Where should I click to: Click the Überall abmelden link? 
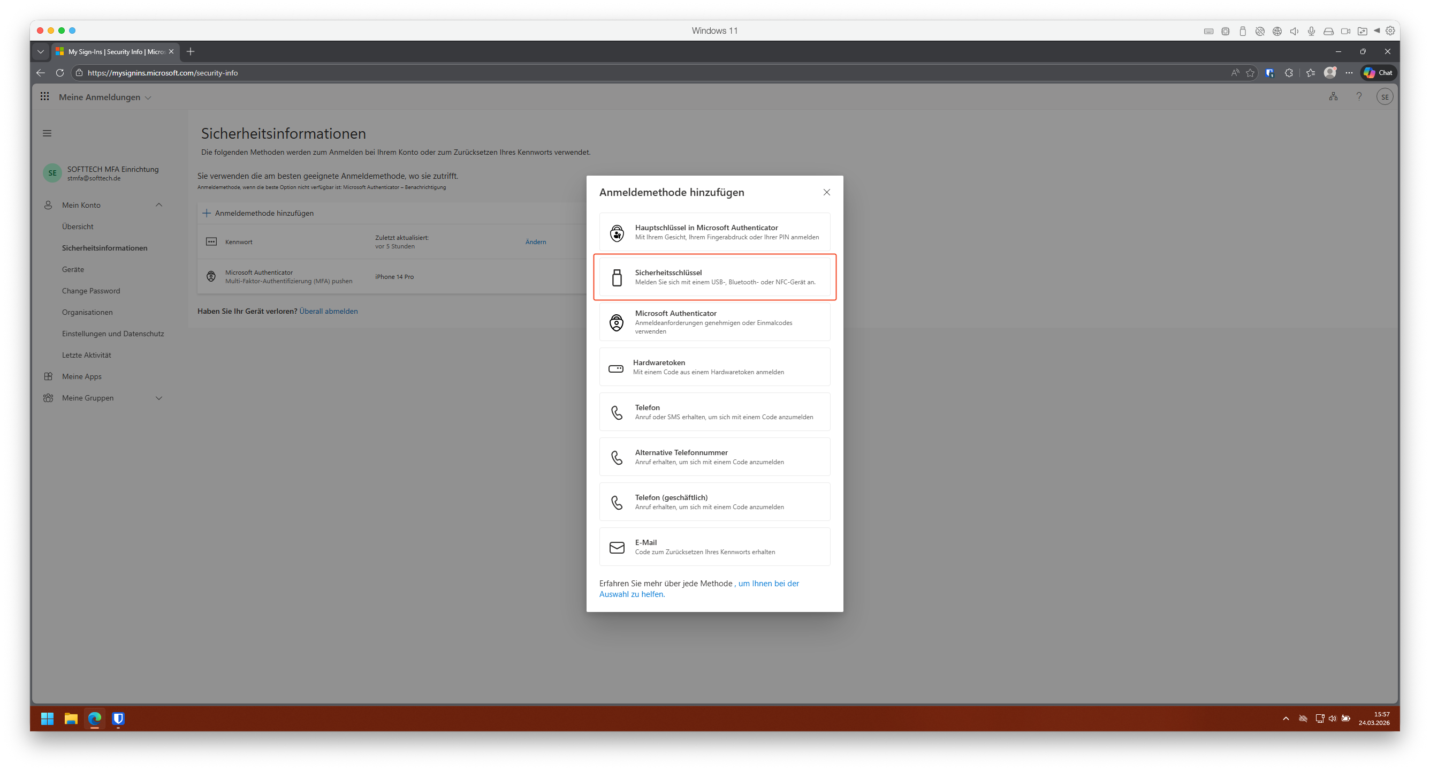[x=329, y=311]
